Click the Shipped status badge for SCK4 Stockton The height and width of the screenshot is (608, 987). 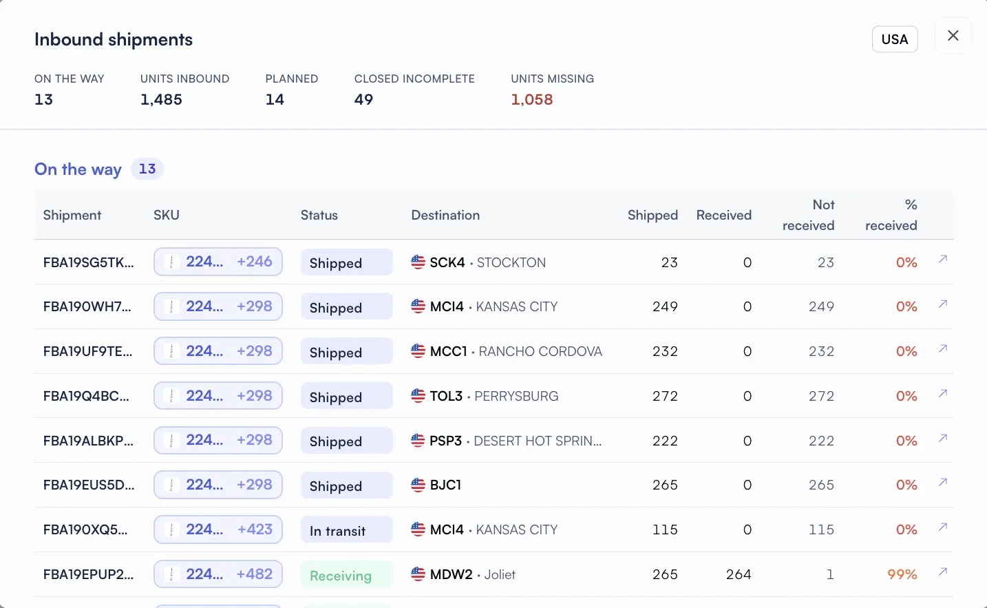pyautogui.click(x=347, y=262)
